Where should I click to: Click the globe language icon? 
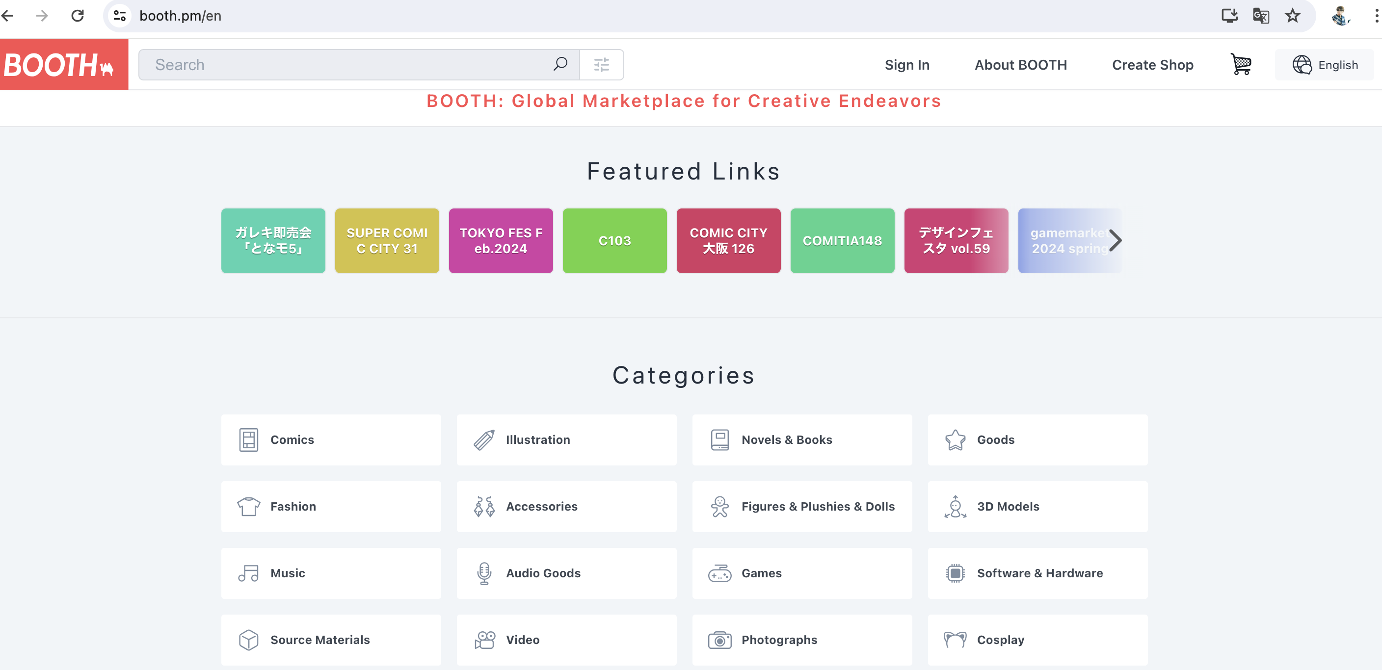pos(1302,64)
